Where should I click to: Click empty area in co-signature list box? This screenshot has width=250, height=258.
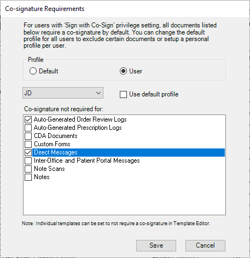124,198
